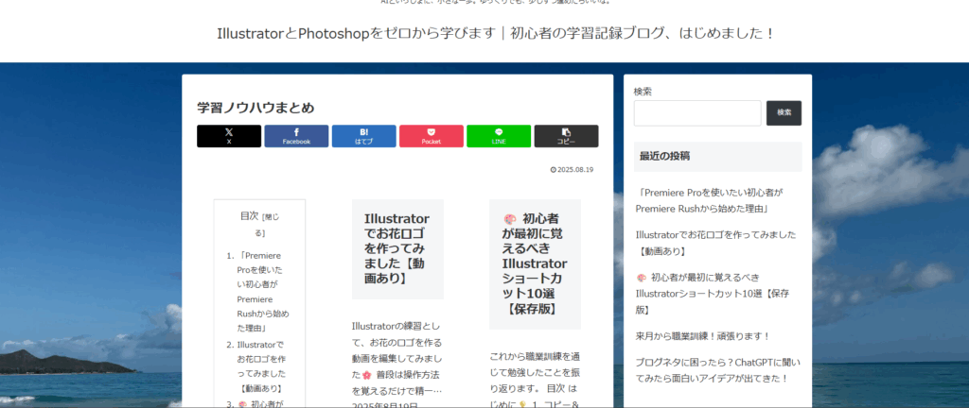
Task: Open the Premiere Pro entry in the 目次 list
Action: click(x=262, y=292)
